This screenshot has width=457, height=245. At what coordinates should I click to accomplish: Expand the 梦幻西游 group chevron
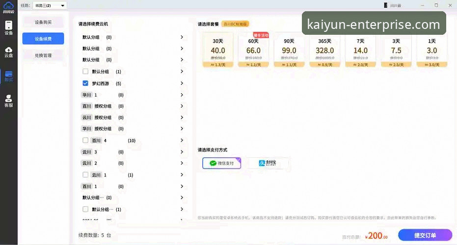tap(182, 83)
